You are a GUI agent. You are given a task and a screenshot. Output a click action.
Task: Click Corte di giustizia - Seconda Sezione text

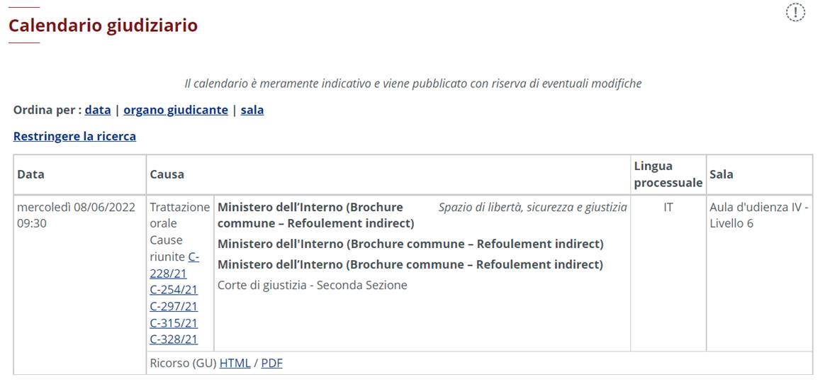(x=313, y=285)
